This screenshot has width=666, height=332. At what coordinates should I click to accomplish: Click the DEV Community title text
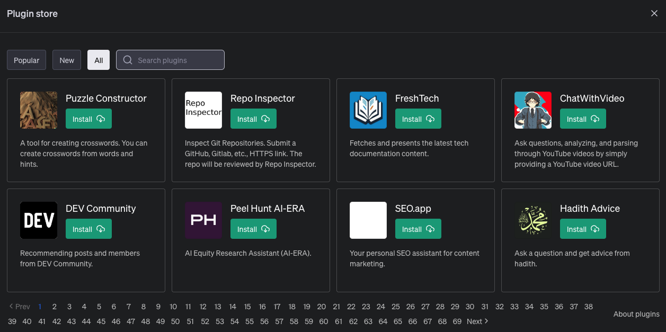coord(101,209)
